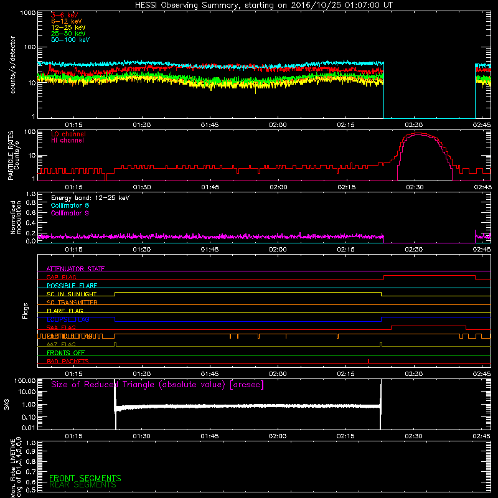Click the "Normalized modulation" axis title
The height and width of the screenshot is (498, 498).
tap(16, 217)
